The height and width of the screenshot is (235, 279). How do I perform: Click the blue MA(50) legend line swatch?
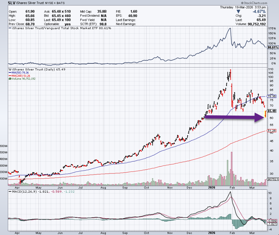coord(9,72)
